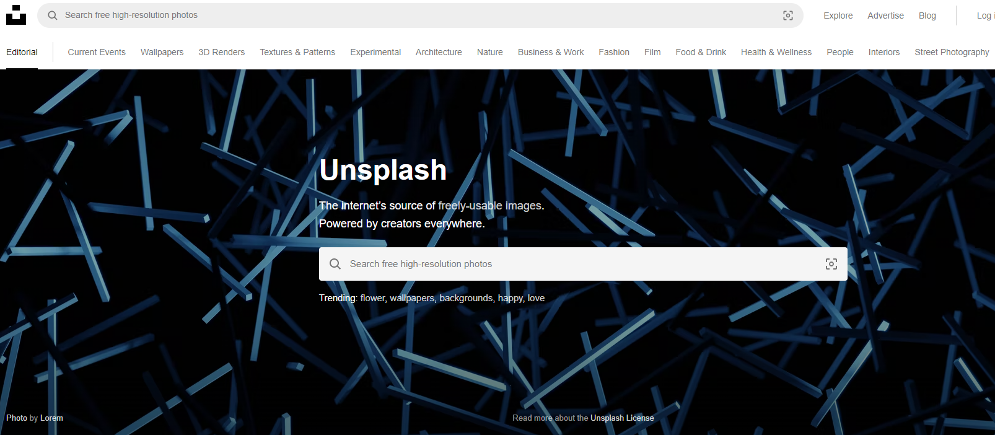Click trending term backgrounds
The image size is (995, 435).
click(x=467, y=298)
